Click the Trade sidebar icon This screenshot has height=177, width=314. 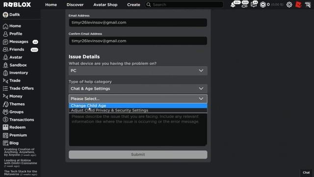coord(5,81)
